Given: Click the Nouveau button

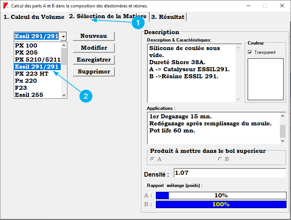Looking at the screenshot, I should pos(94,36).
